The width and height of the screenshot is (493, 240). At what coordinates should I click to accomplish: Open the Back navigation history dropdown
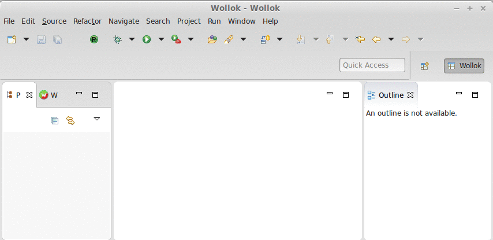(x=391, y=39)
